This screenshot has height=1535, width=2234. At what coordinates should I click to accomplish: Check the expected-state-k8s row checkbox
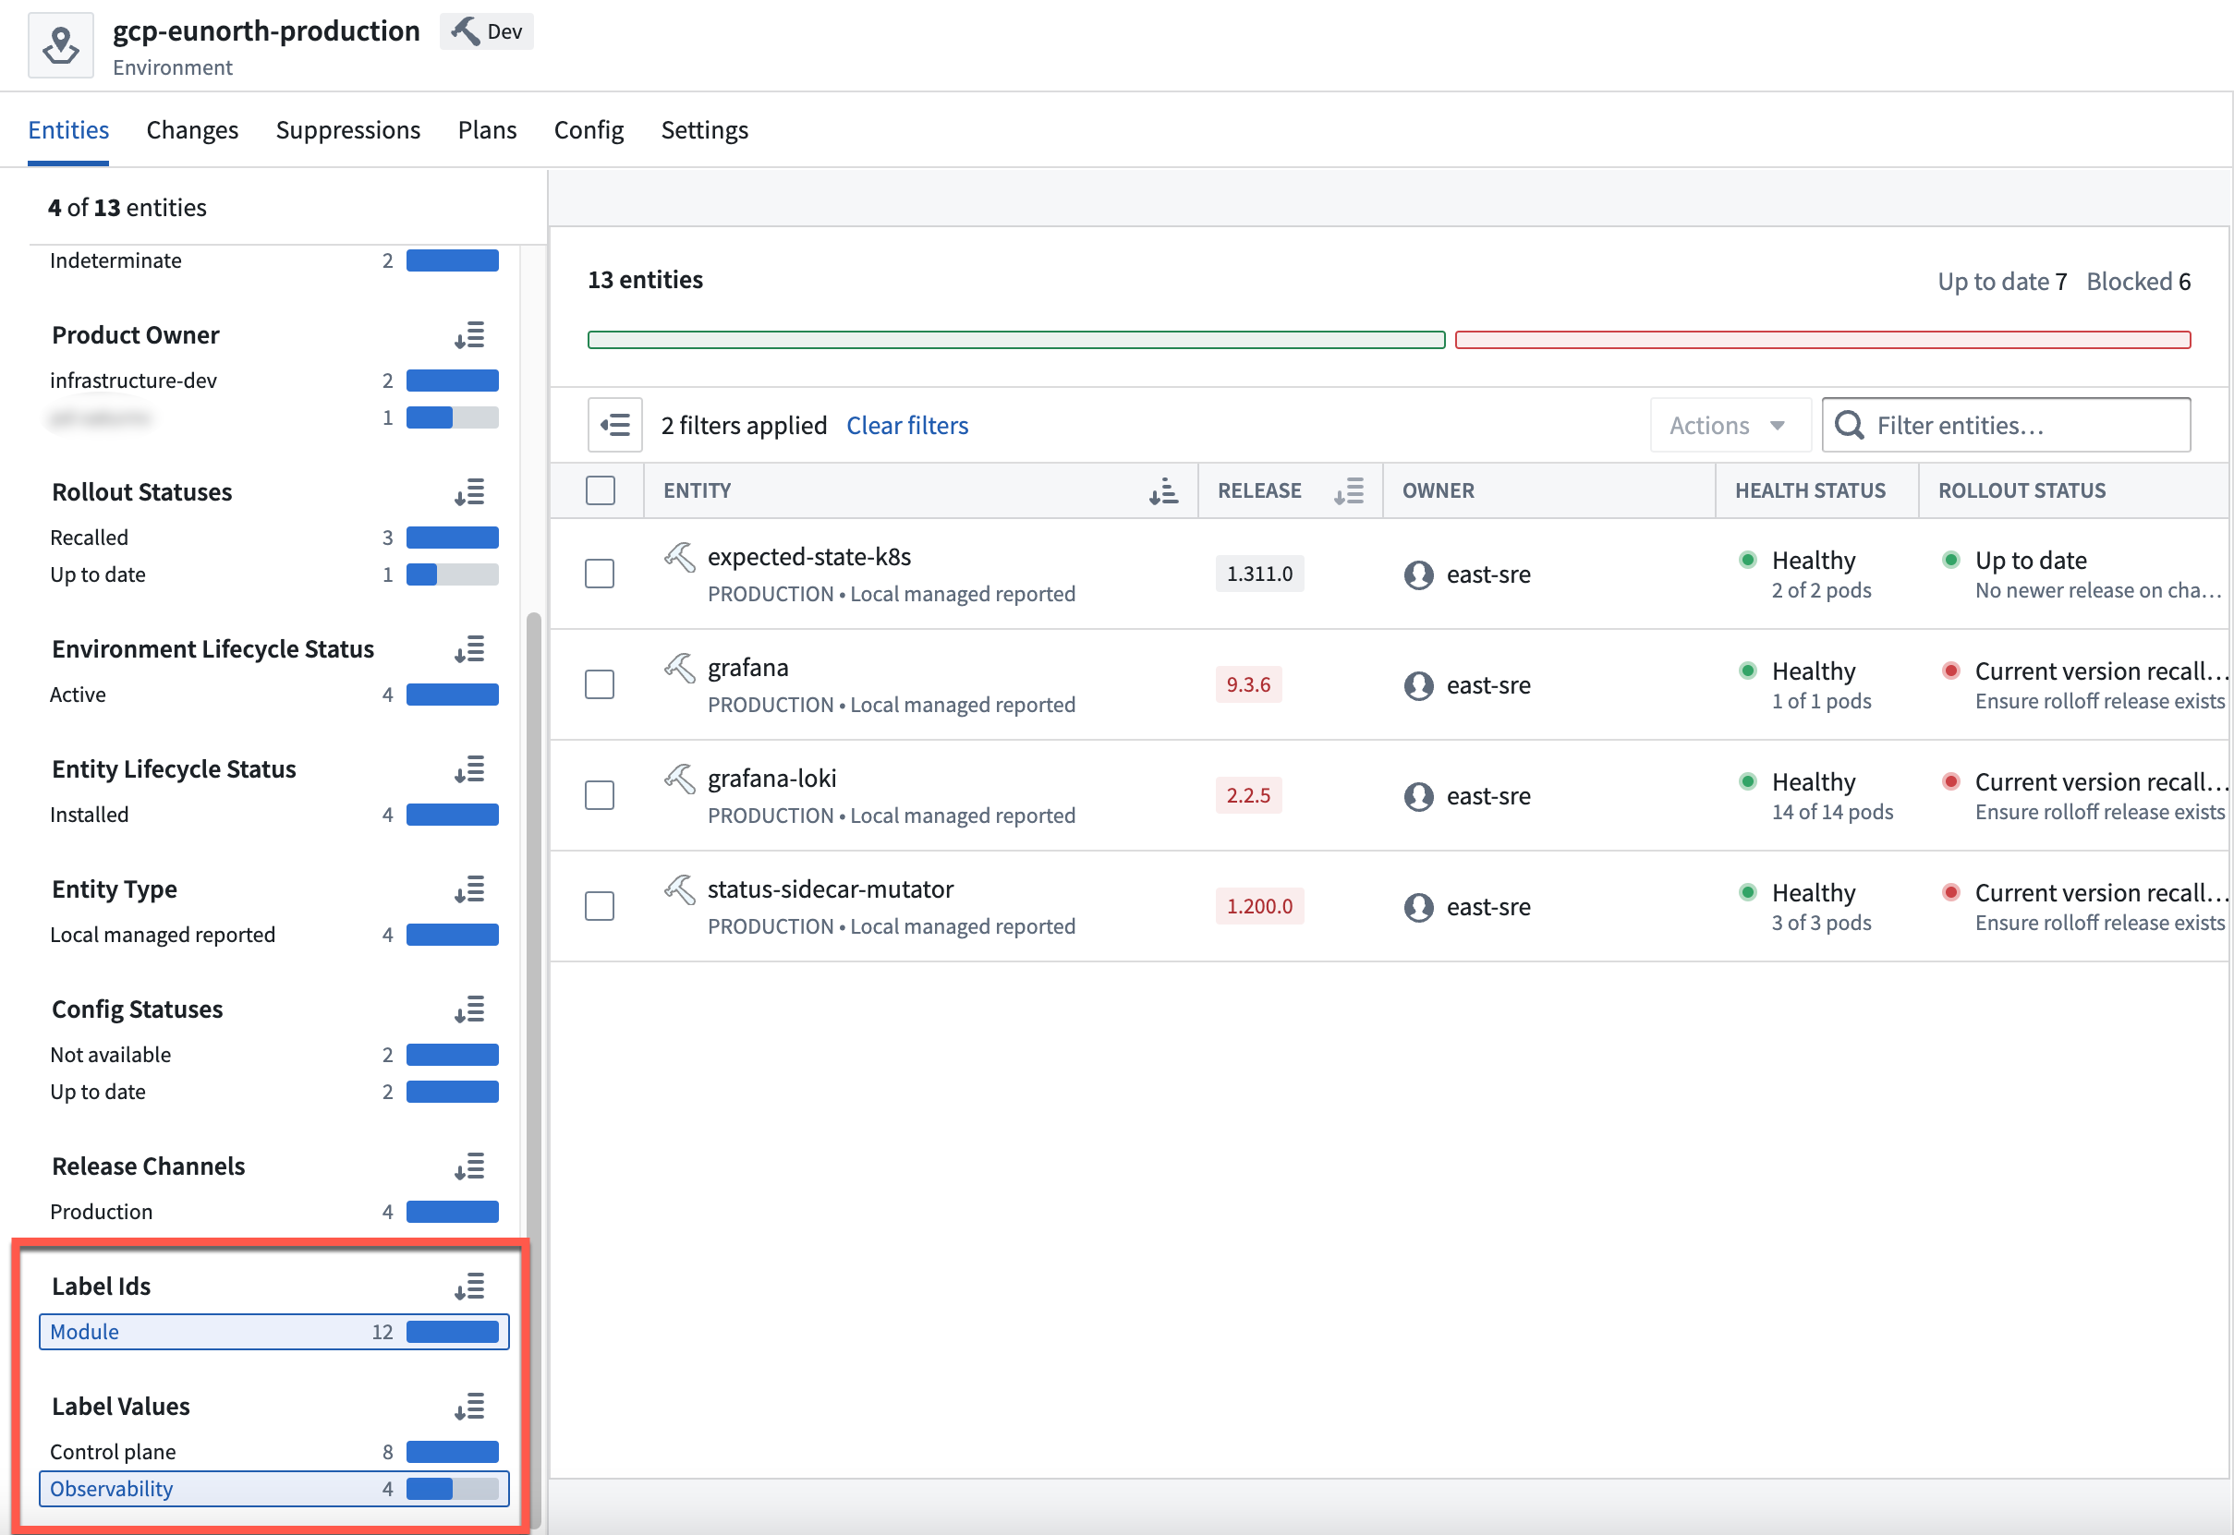[601, 574]
